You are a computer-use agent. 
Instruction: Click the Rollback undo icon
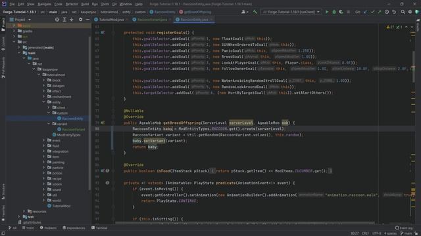pos(394,12)
